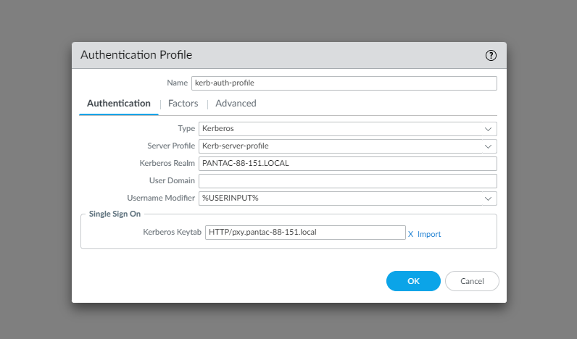The width and height of the screenshot is (577, 339).
Task: Select the Kerberos Keytab input field
Action: coord(305,233)
